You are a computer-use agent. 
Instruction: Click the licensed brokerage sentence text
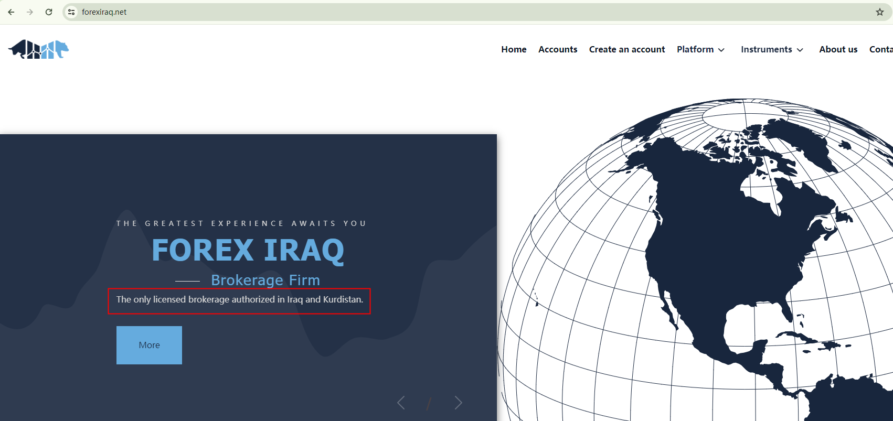(x=240, y=299)
